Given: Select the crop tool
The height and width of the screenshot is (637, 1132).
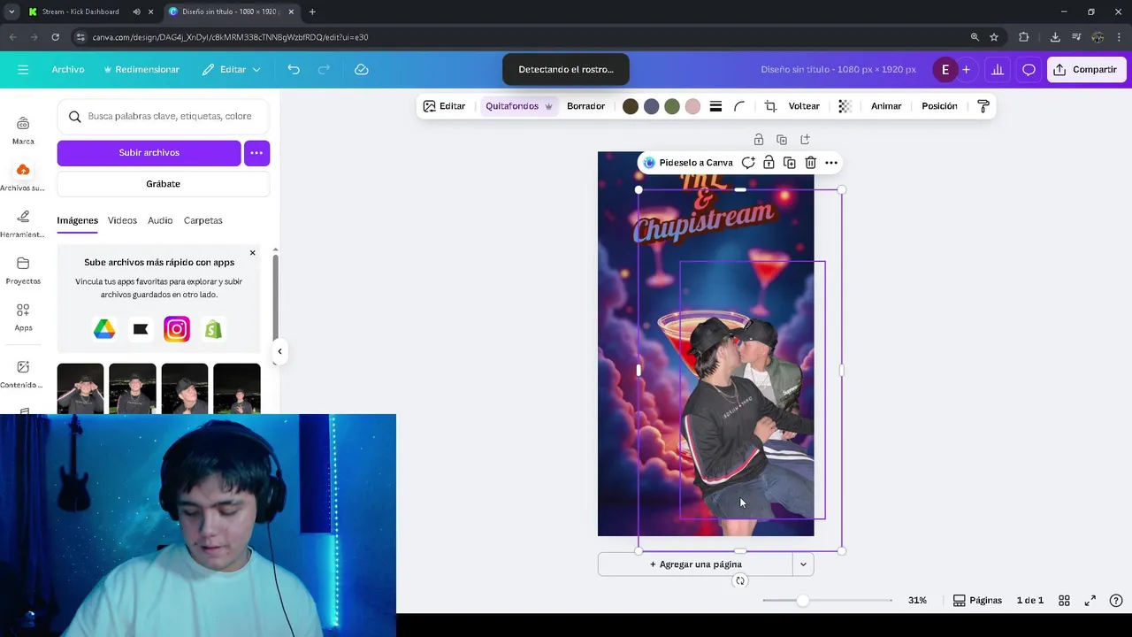Looking at the screenshot, I should [770, 106].
